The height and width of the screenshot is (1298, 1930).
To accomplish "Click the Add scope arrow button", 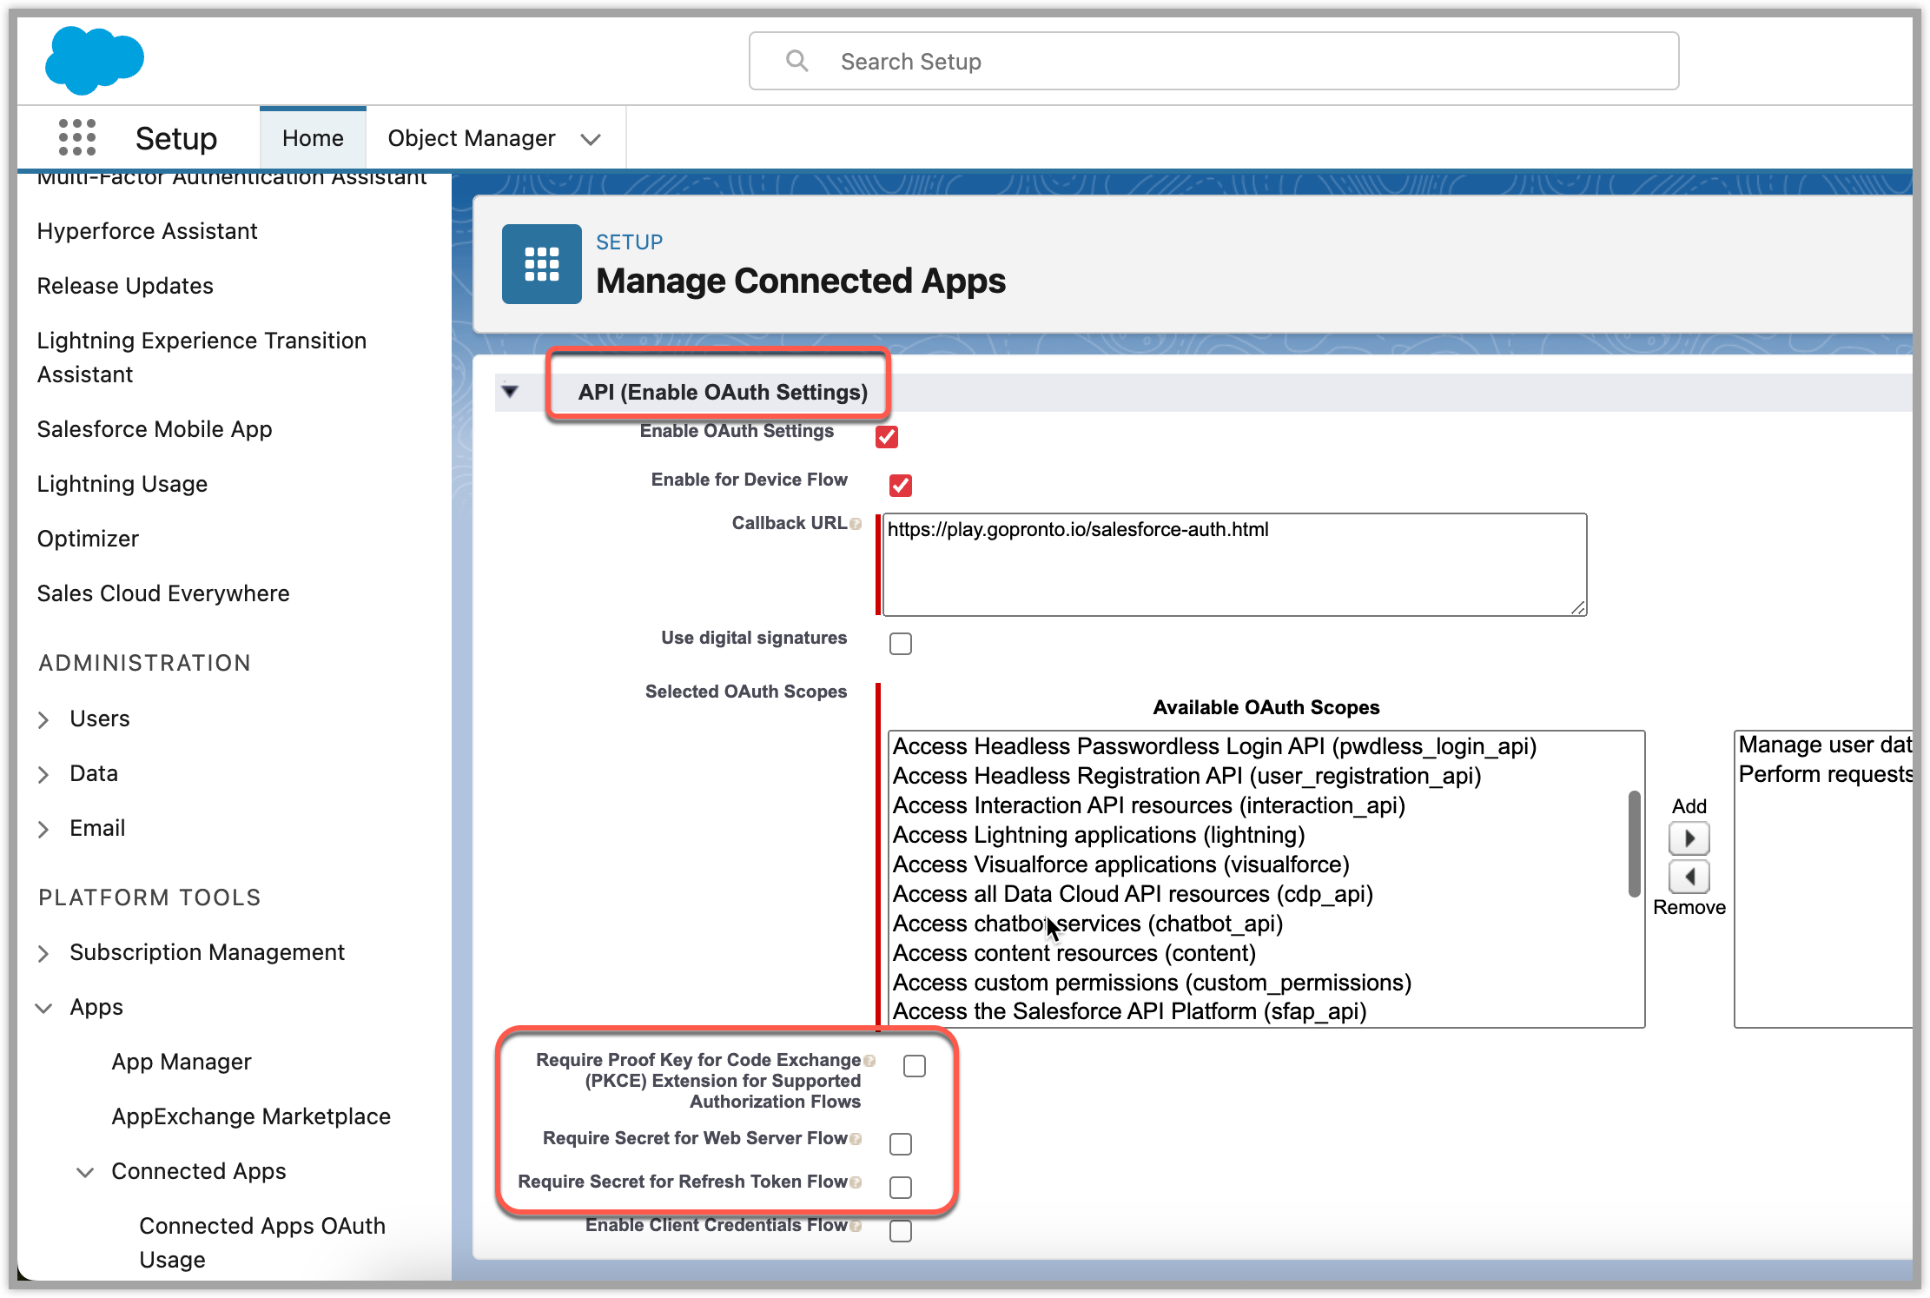I will point(1689,838).
